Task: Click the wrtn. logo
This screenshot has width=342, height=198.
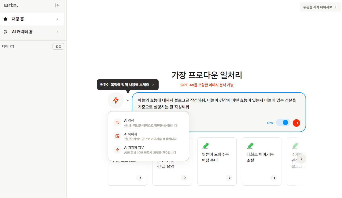Action: pos(11,5)
